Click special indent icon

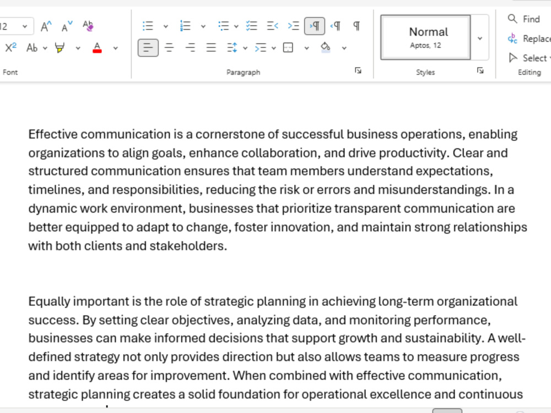(x=261, y=47)
